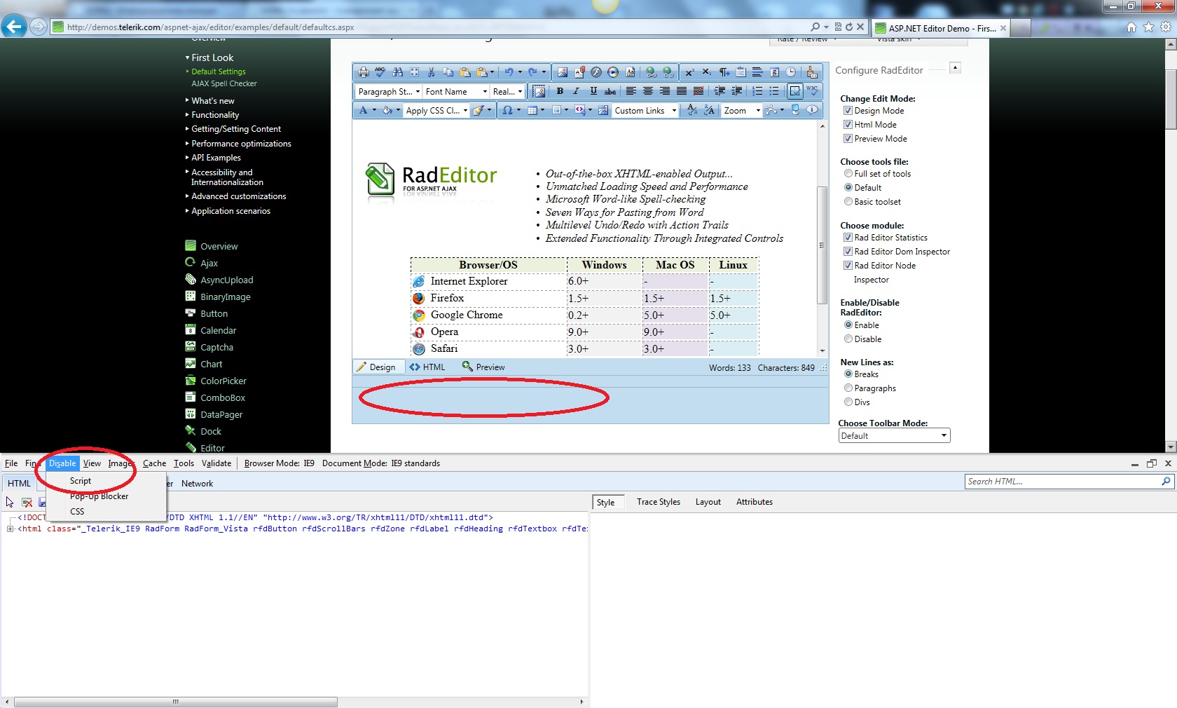
Task: Switch to the editor HTML tab
Action: [427, 367]
